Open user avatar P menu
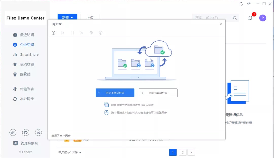274x158 pixels. (263, 18)
